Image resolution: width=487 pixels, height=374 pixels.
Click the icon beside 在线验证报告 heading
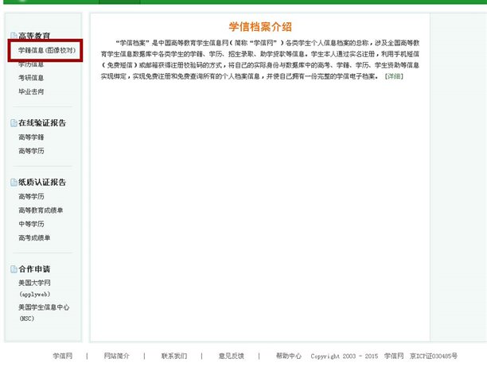(13, 123)
